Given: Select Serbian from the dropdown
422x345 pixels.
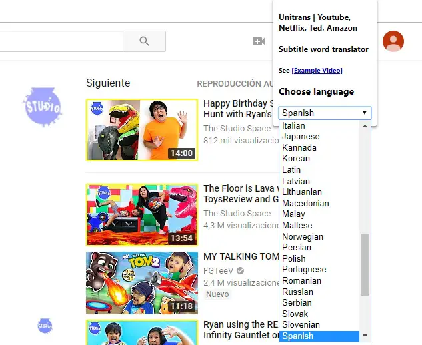Looking at the screenshot, I should (319, 303).
